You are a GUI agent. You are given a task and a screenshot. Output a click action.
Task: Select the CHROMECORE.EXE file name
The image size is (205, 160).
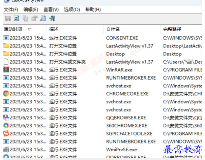(x=127, y=94)
